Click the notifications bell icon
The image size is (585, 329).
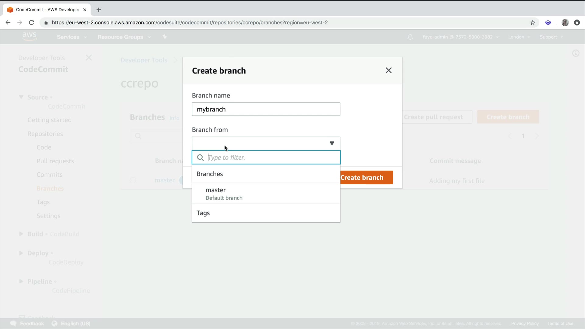pos(410,37)
